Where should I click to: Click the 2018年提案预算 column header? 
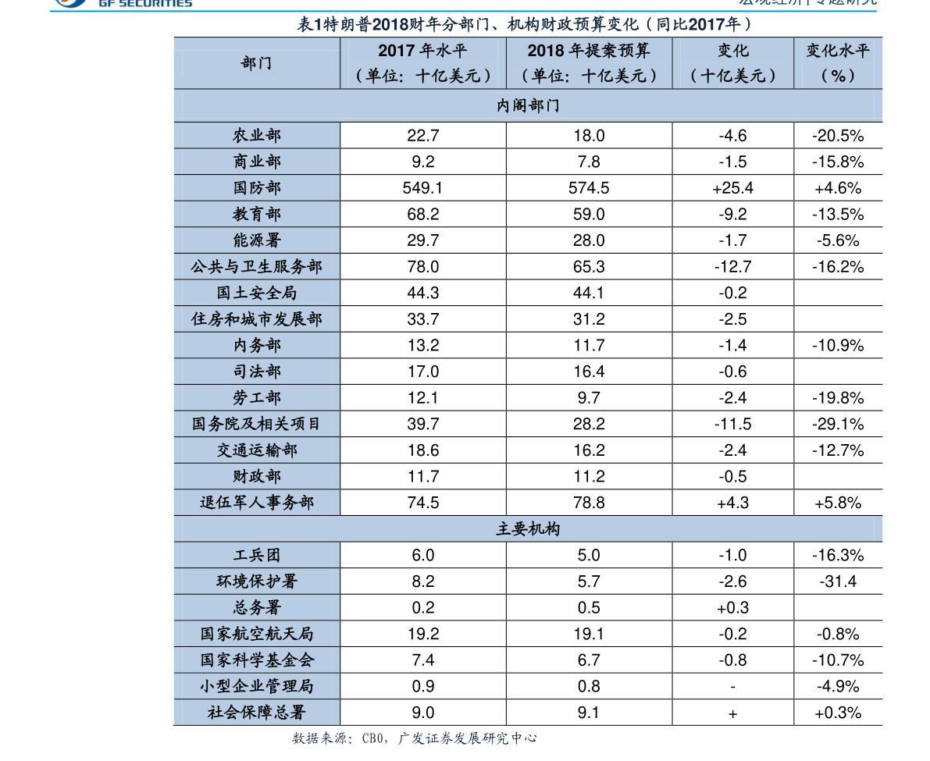[x=589, y=63]
